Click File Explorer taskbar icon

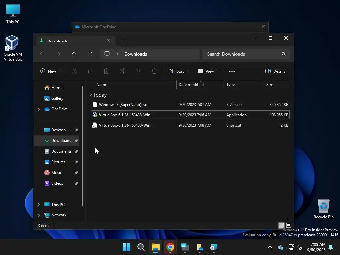pyautogui.click(x=155, y=247)
